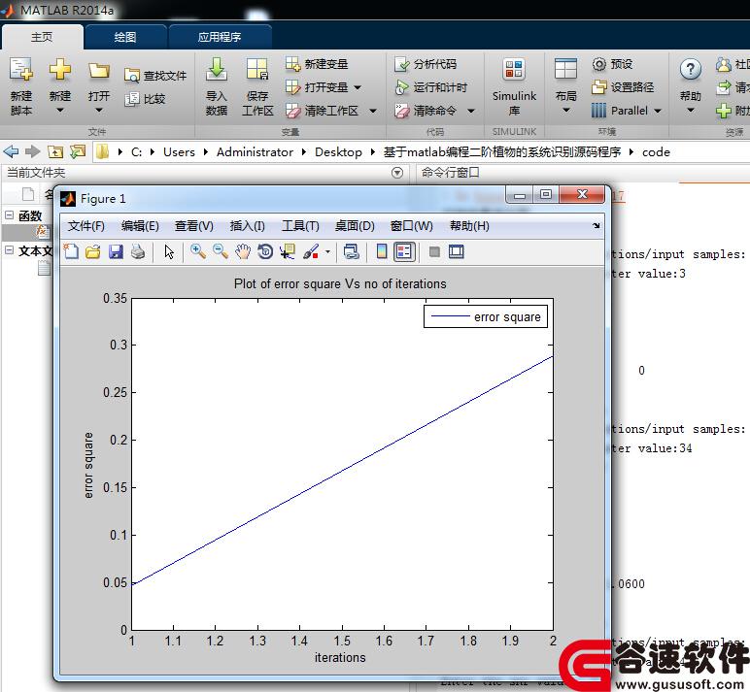Click Set Path (设置路径)
Screen dimensions: 750x692
pyautogui.click(x=623, y=87)
